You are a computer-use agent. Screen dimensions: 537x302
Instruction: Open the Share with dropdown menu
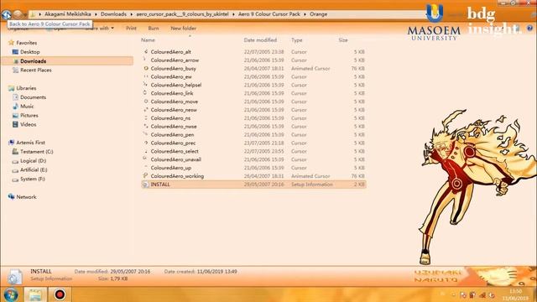click(100, 29)
